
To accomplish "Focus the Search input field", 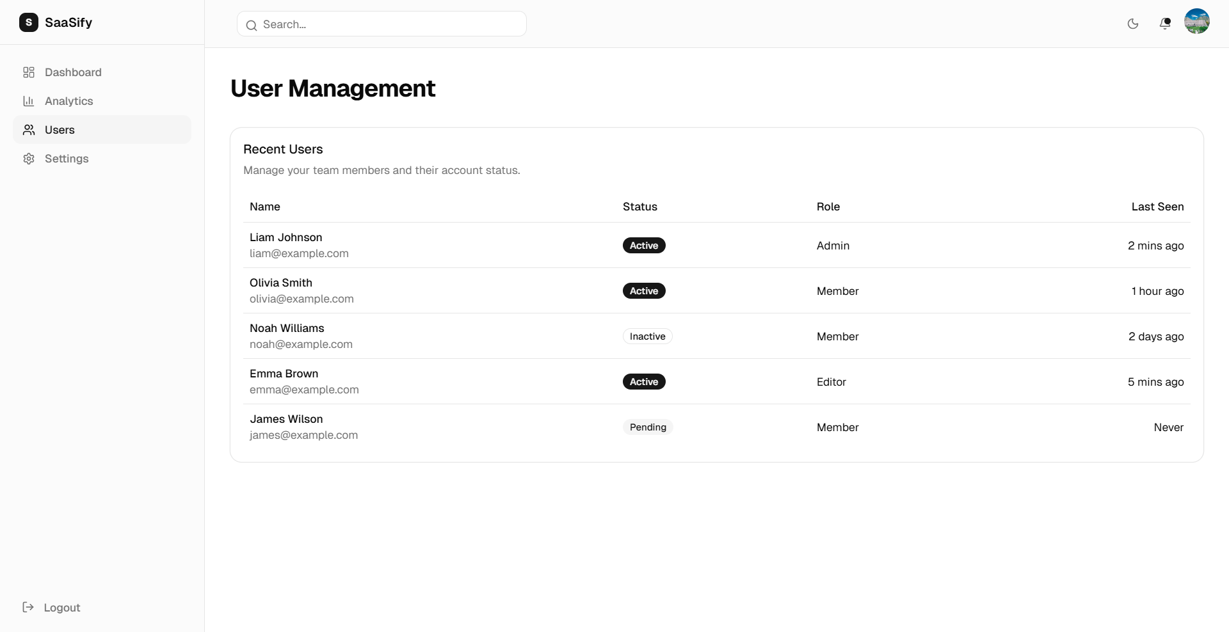I will (390, 24).
